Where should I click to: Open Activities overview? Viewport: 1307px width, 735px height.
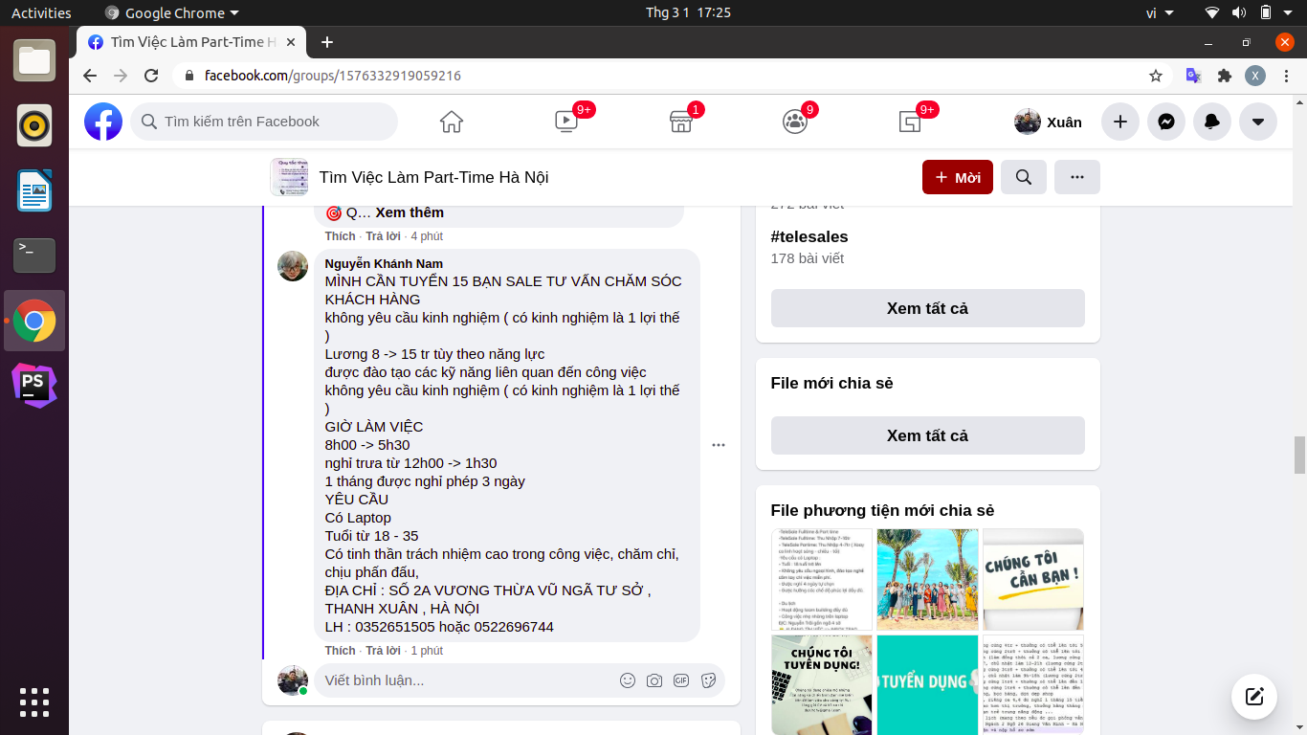click(x=41, y=12)
